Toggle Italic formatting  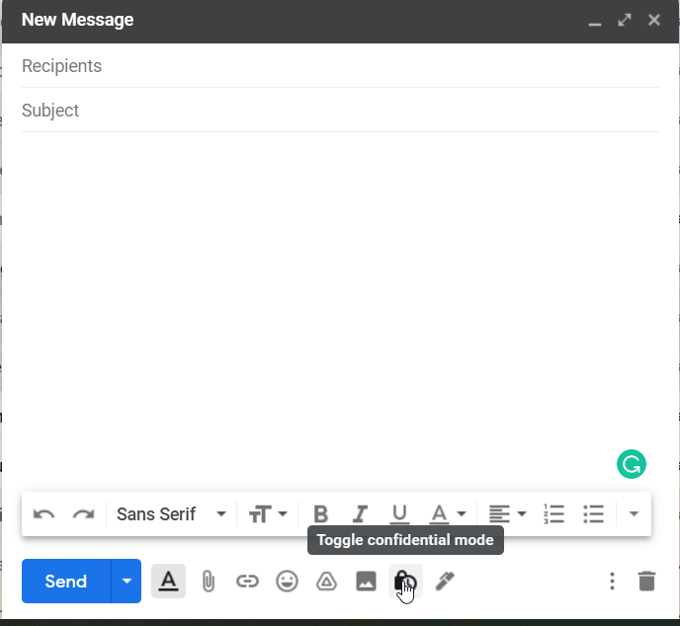pyautogui.click(x=360, y=514)
